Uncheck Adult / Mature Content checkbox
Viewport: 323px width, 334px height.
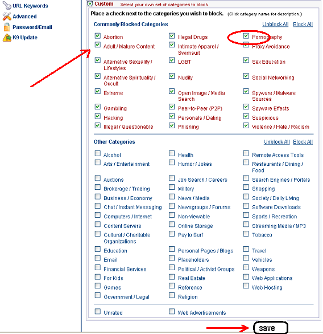pos(98,44)
